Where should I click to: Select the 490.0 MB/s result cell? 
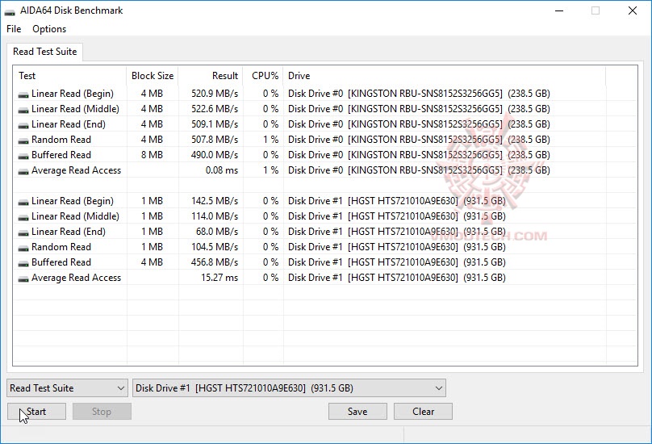(x=215, y=155)
